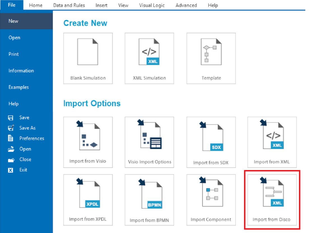The image size is (310, 233).
Task: Click Save As in the sidebar
Action: (x=27, y=128)
